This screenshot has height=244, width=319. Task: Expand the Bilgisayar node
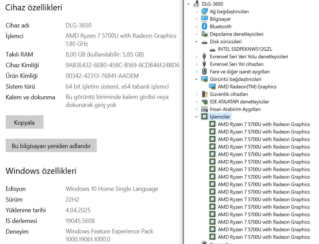pyautogui.click(x=196, y=19)
